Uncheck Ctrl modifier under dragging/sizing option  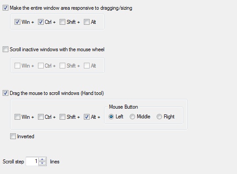click(41, 22)
